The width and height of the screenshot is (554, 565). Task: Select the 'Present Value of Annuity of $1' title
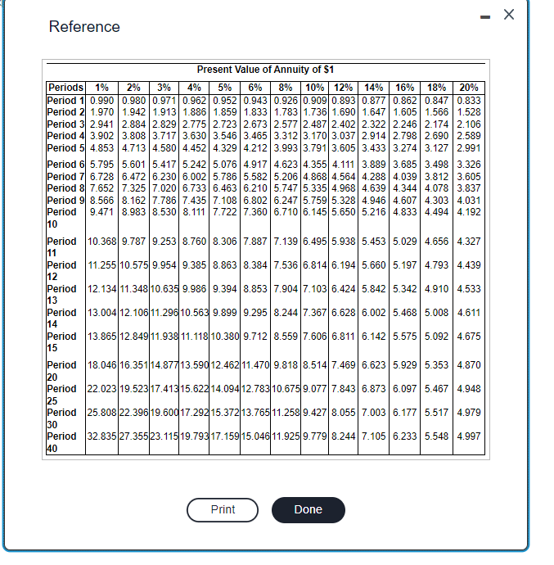[x=265, y=69]
